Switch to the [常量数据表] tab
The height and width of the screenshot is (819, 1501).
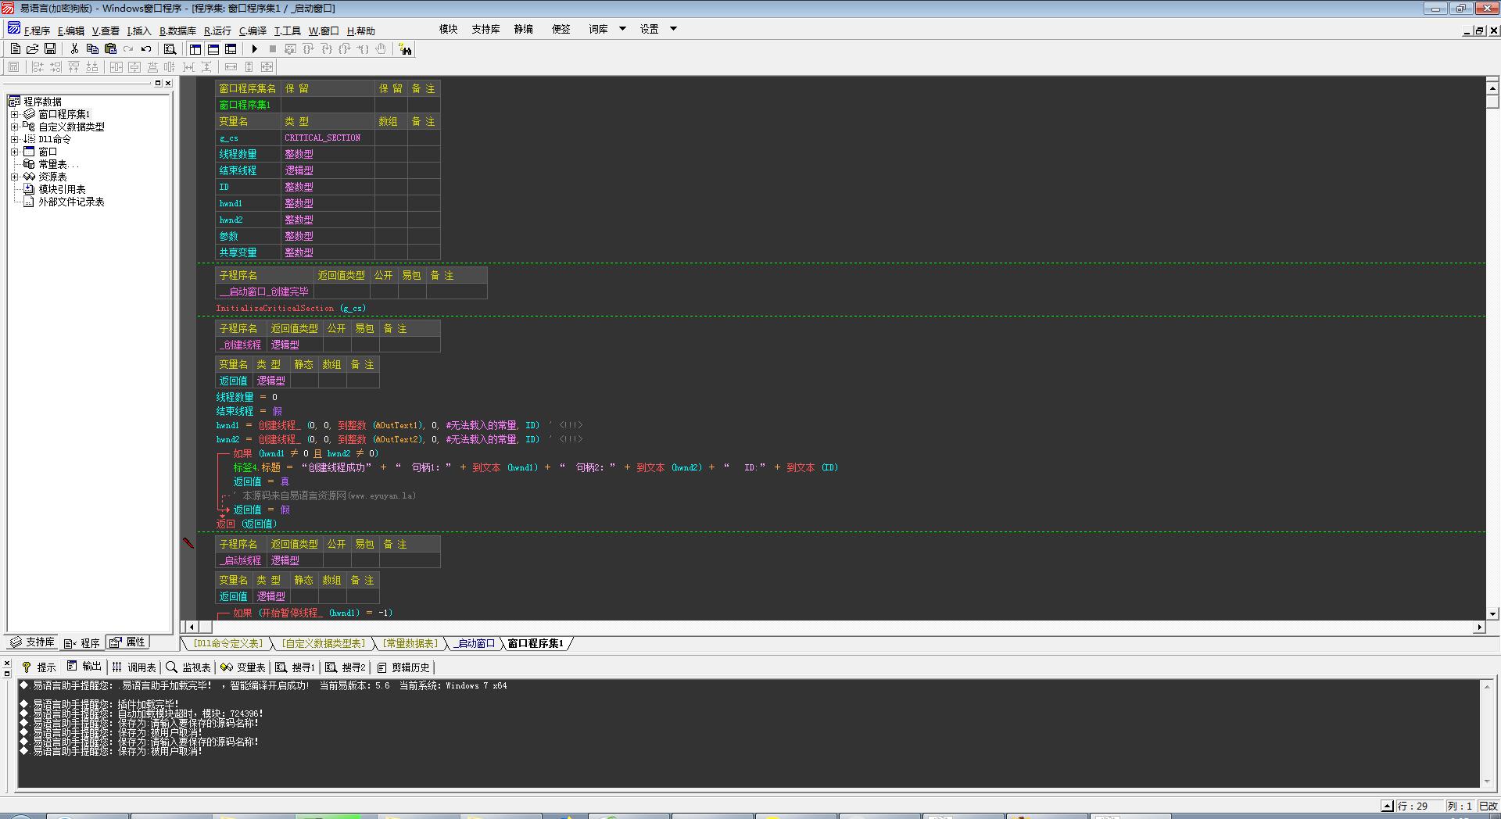[x=410, y=643]
